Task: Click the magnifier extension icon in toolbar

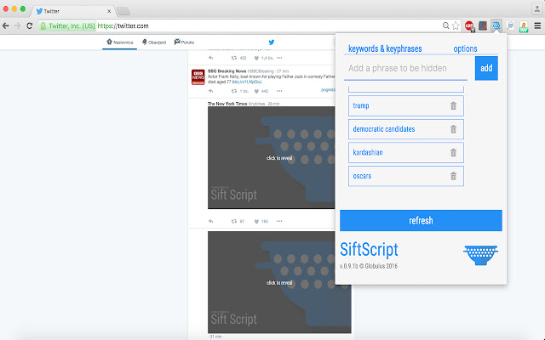Action: [x=510, y=25]
